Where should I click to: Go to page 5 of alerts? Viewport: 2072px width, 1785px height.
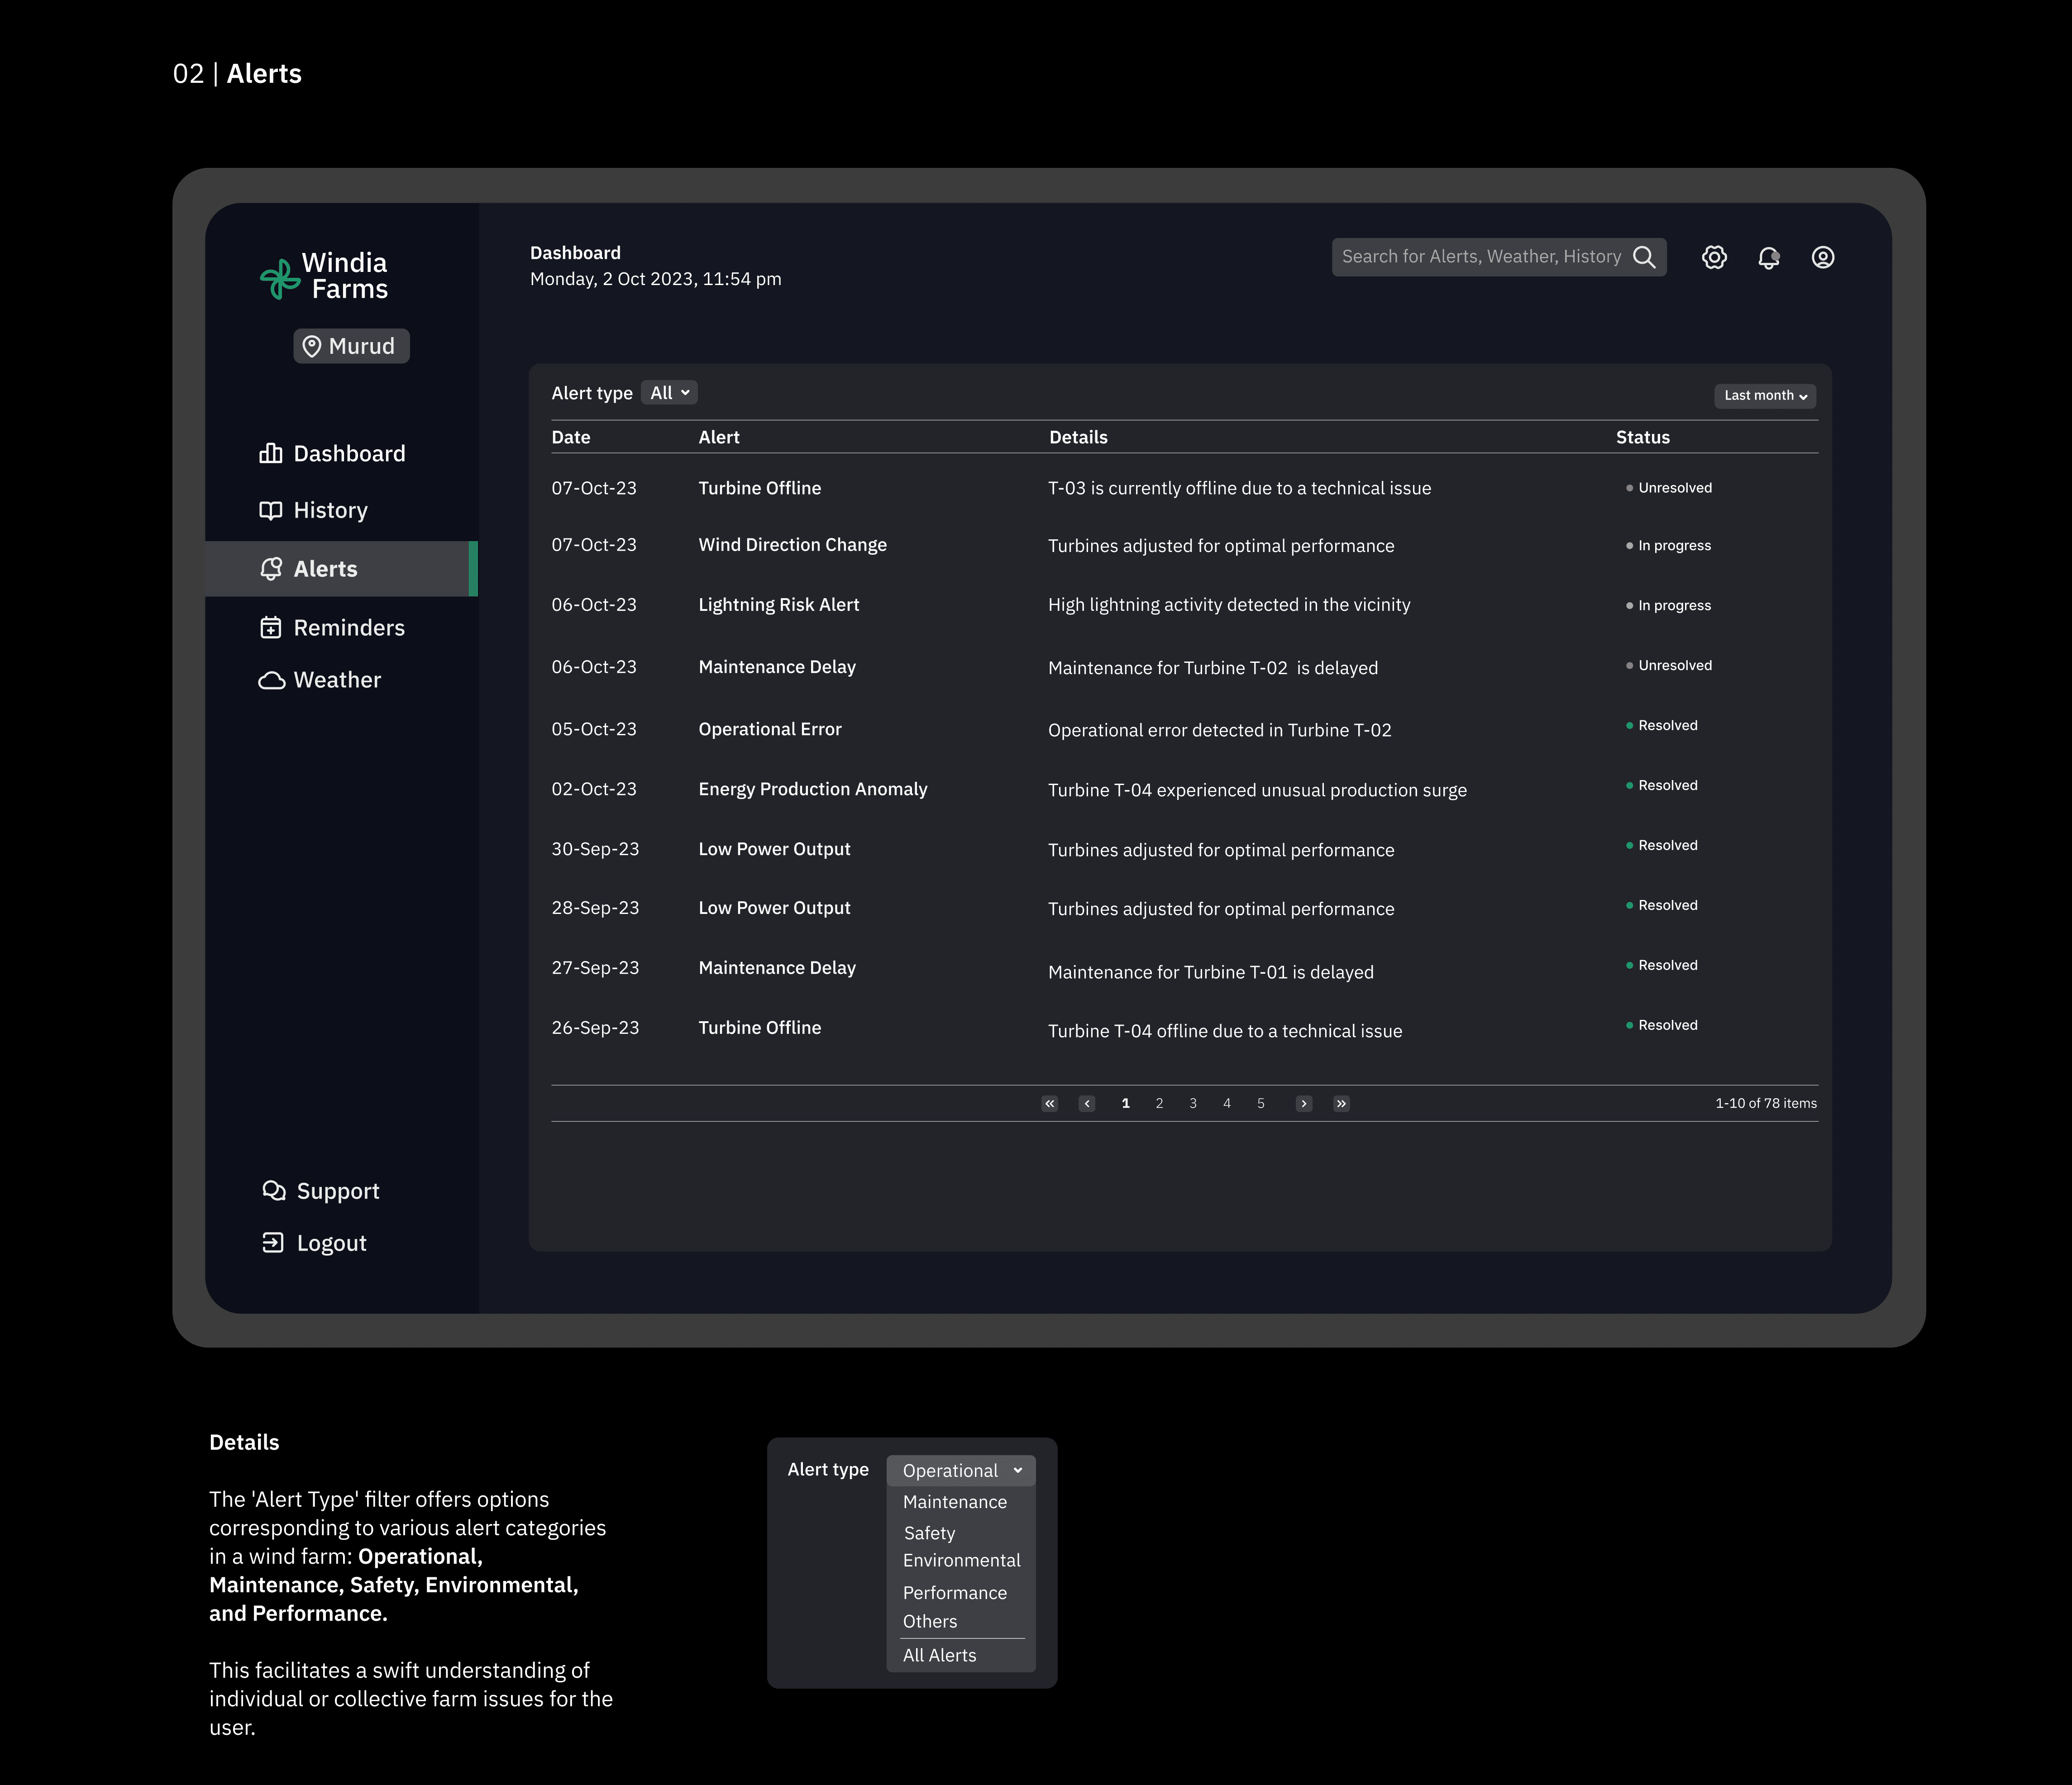[x=1261, y=1104]
